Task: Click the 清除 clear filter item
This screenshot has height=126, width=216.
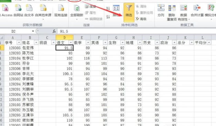Action: tap(141, 6)
